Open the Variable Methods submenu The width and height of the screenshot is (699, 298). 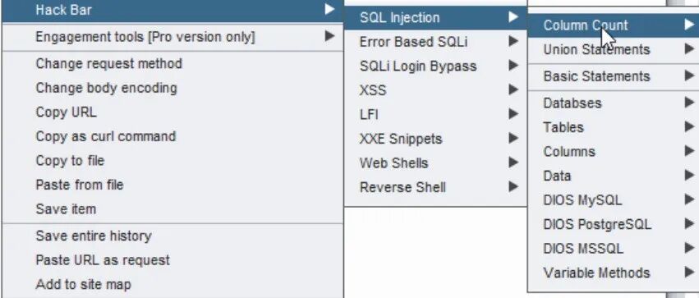click(614, 273)
